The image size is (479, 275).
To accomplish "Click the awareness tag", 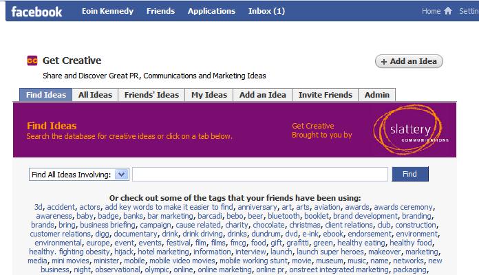I will [54, 216].
